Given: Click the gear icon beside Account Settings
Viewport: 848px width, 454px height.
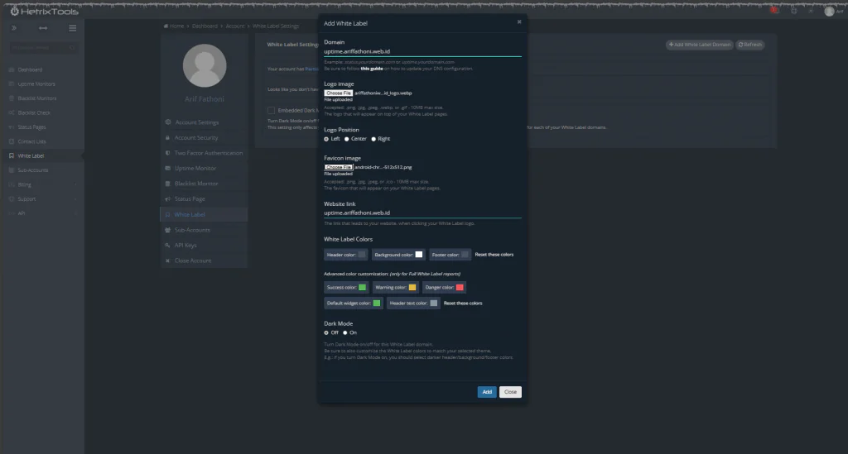Looking at the screenshot, I should (167, 122).
